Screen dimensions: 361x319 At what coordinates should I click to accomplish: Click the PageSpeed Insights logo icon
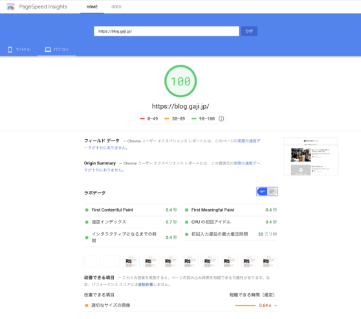10,7
